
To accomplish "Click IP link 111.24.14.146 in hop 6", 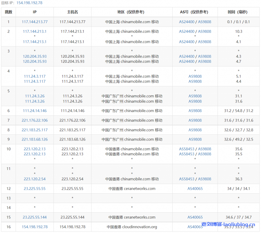I will (x=35, y=111).
